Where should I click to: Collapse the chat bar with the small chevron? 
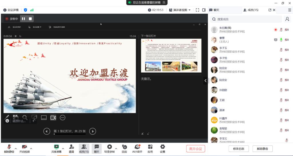point(33,121)
